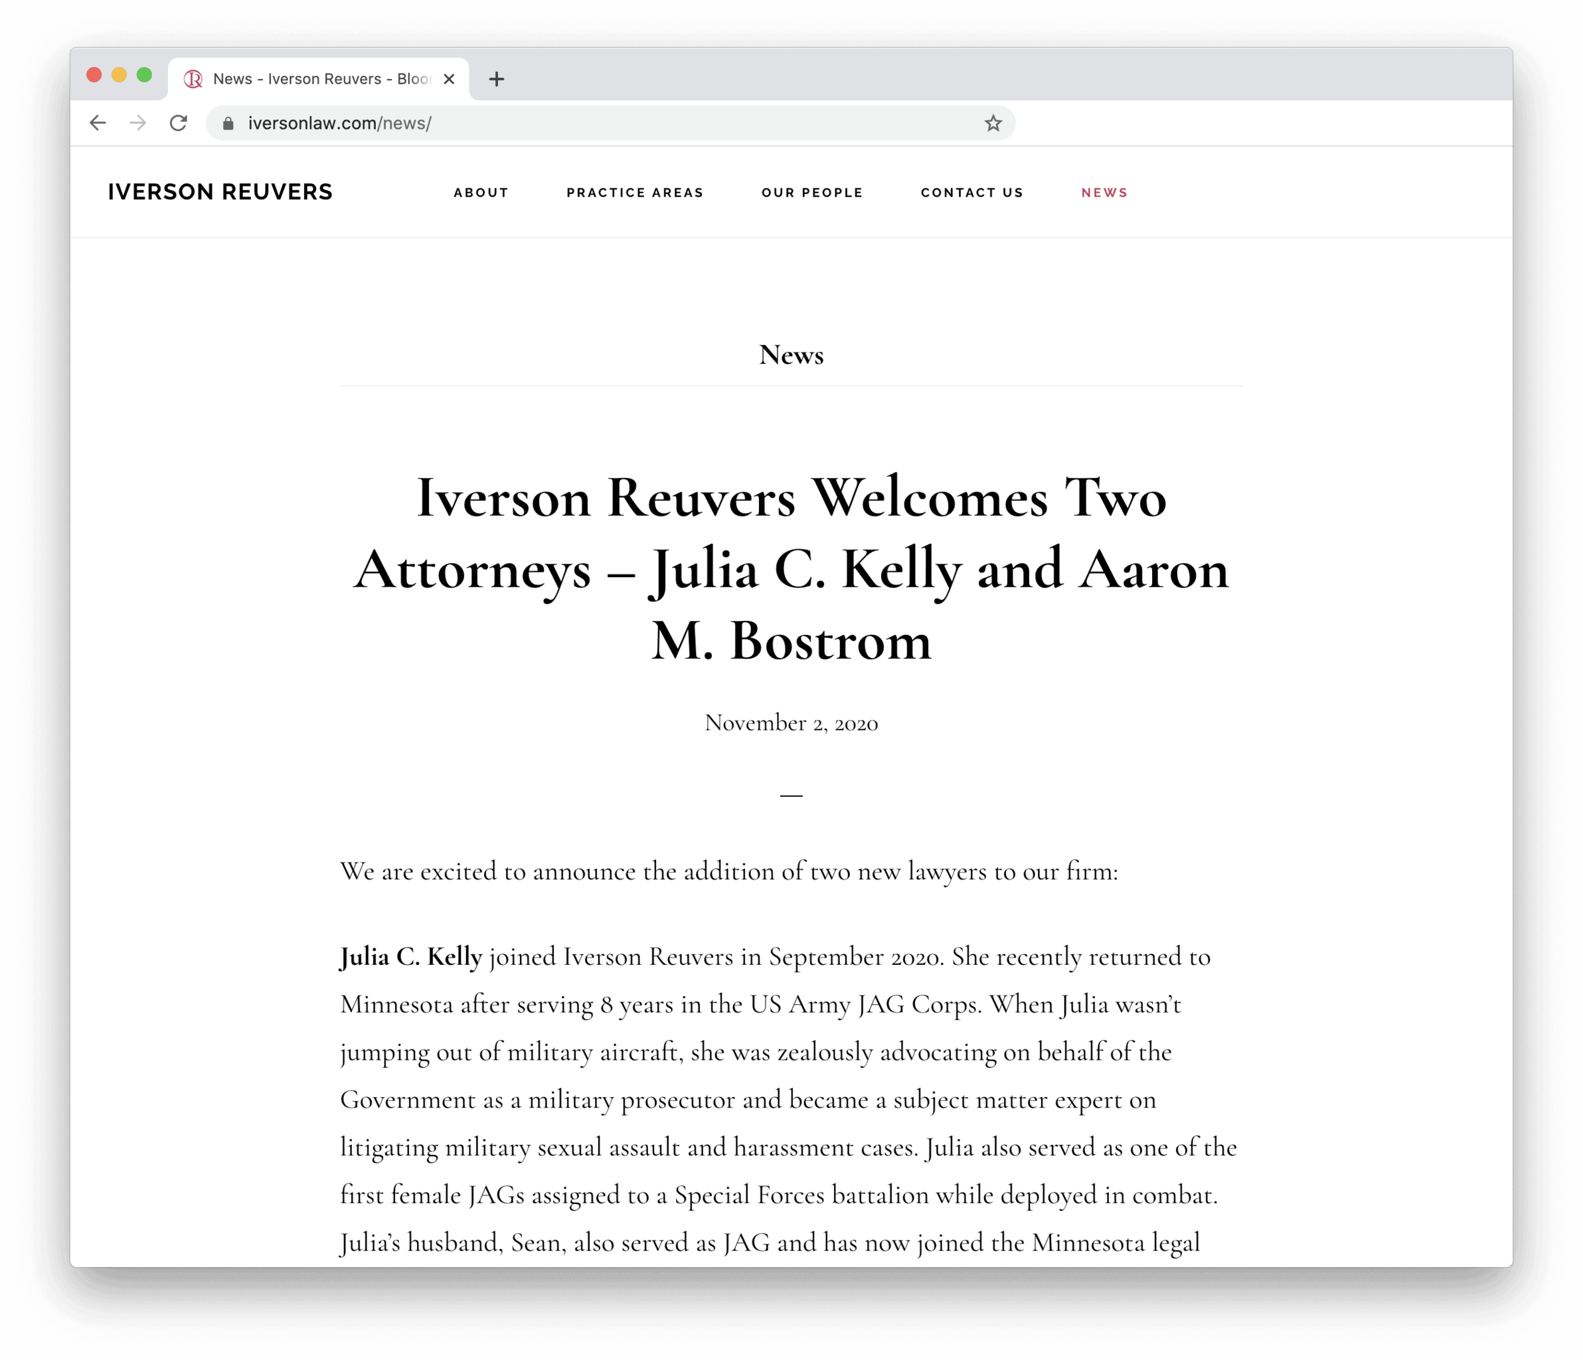Open the PRACTICE AREAS menu item
The width and height of the screenshot is (1583, 1360).
click(x=635, y=193)
